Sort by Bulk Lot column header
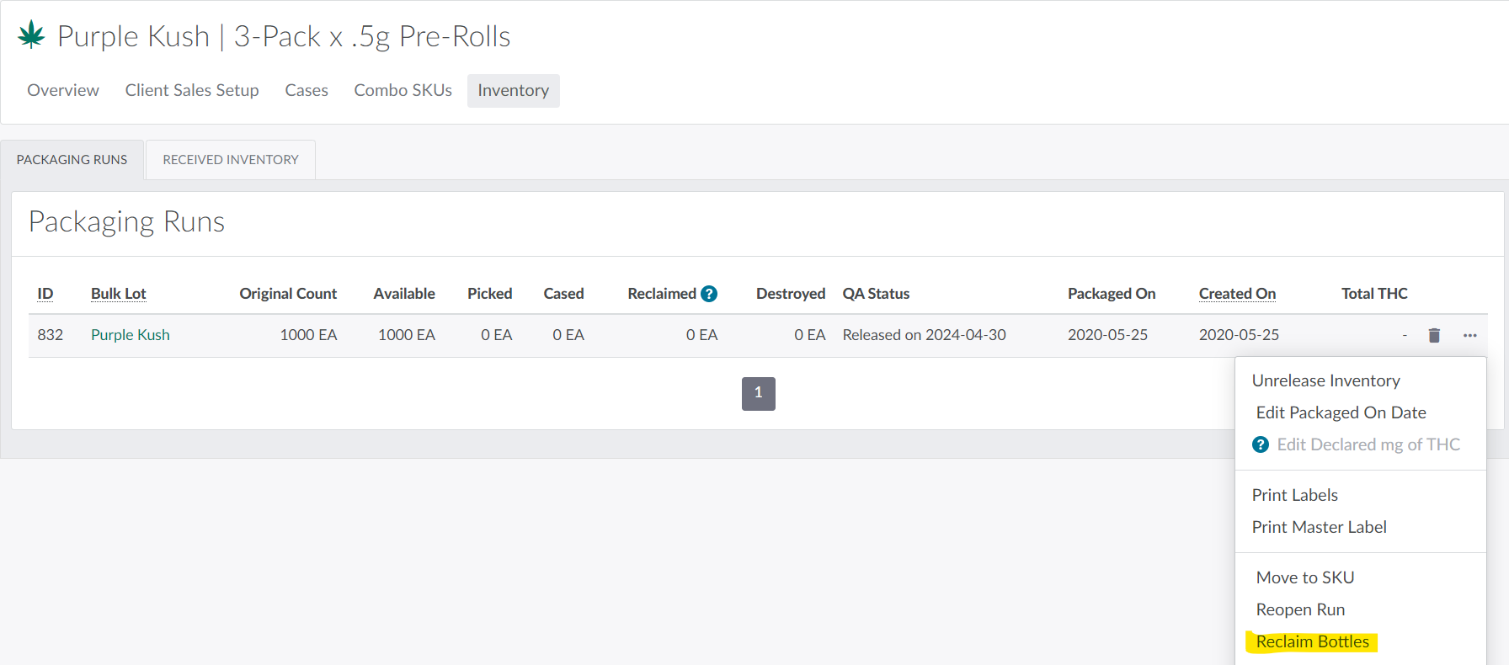1509x665 pixels. pos(119,294)
